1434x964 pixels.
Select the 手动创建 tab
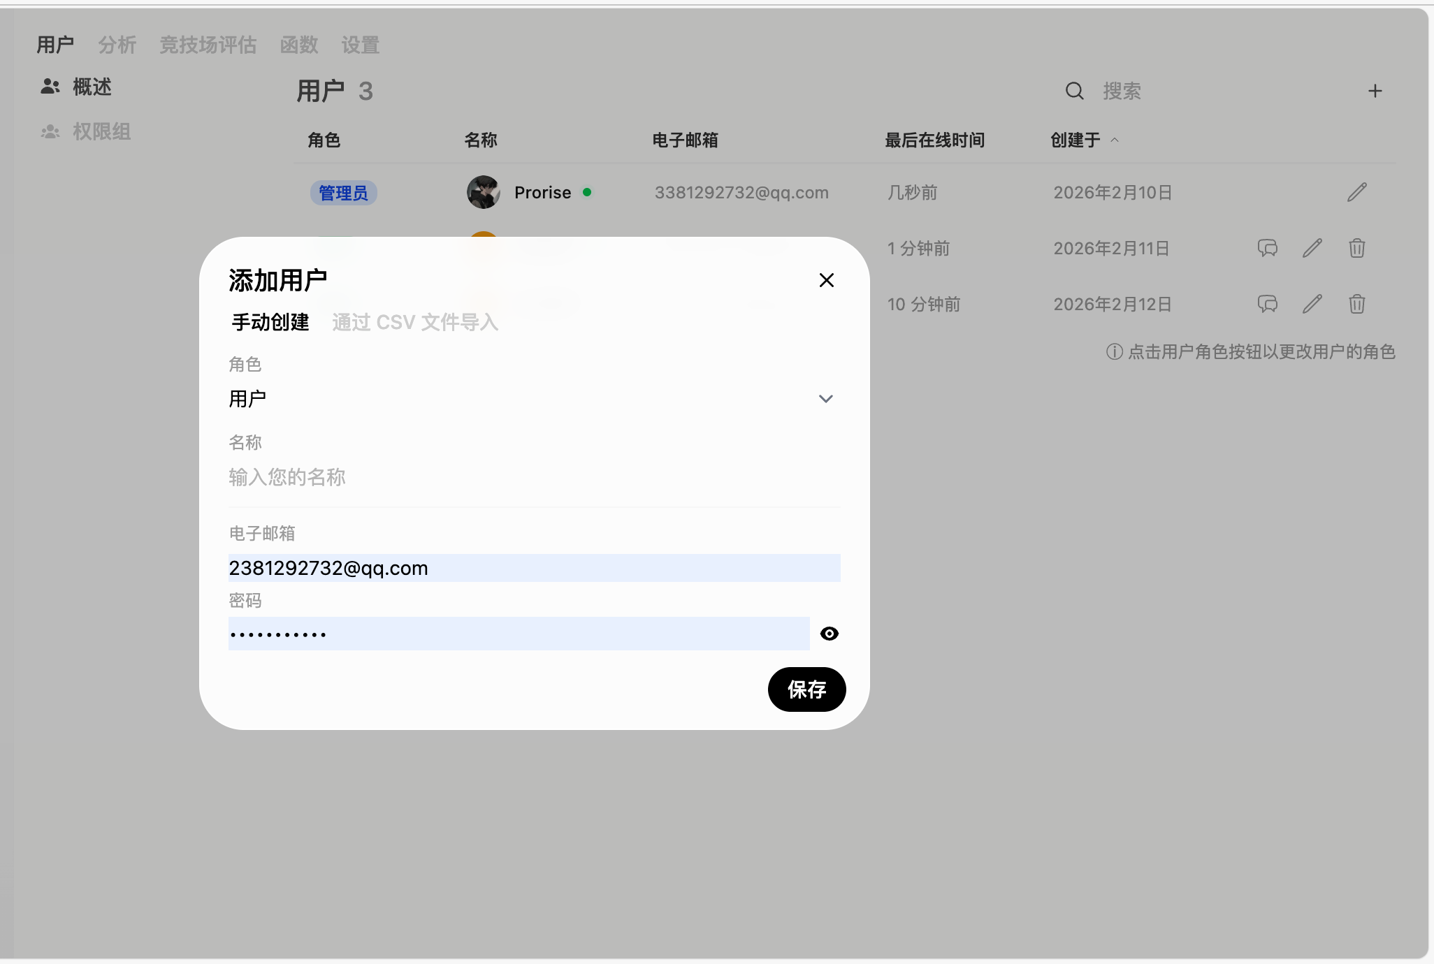point(270,322)
